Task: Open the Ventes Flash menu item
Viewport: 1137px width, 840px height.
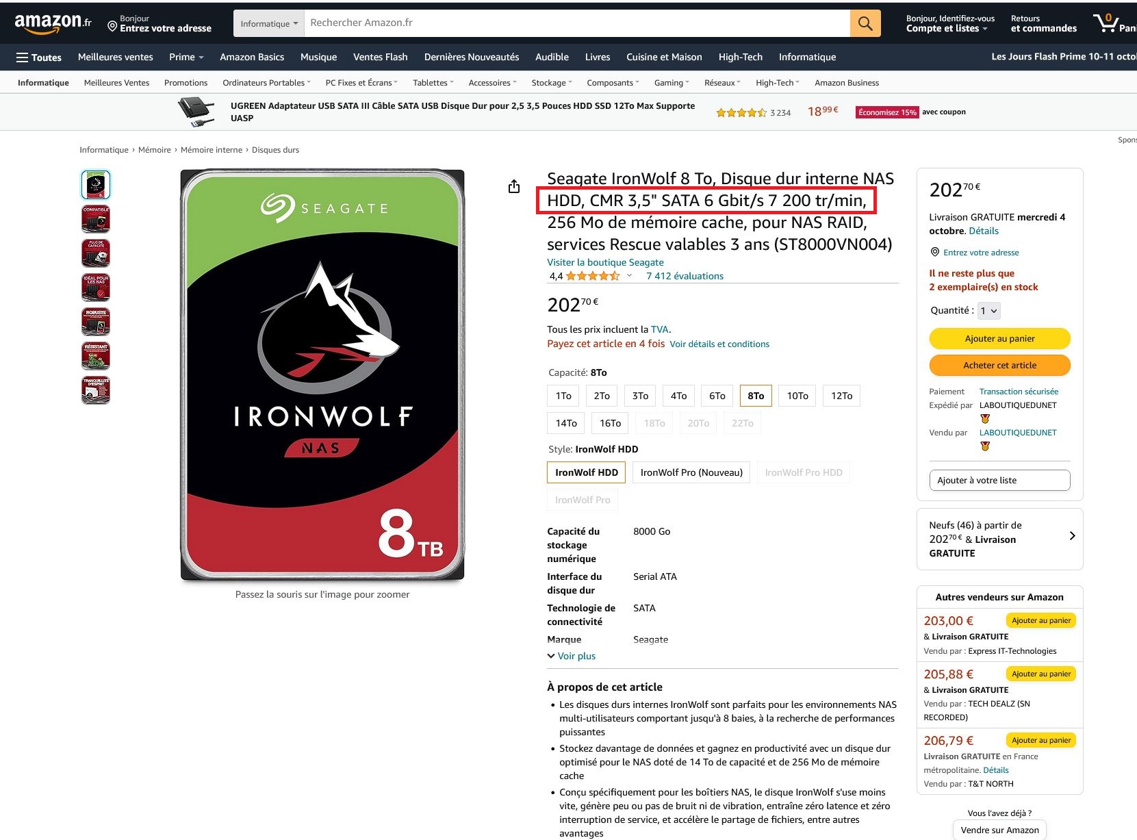Action: click(x=380, y=57)
